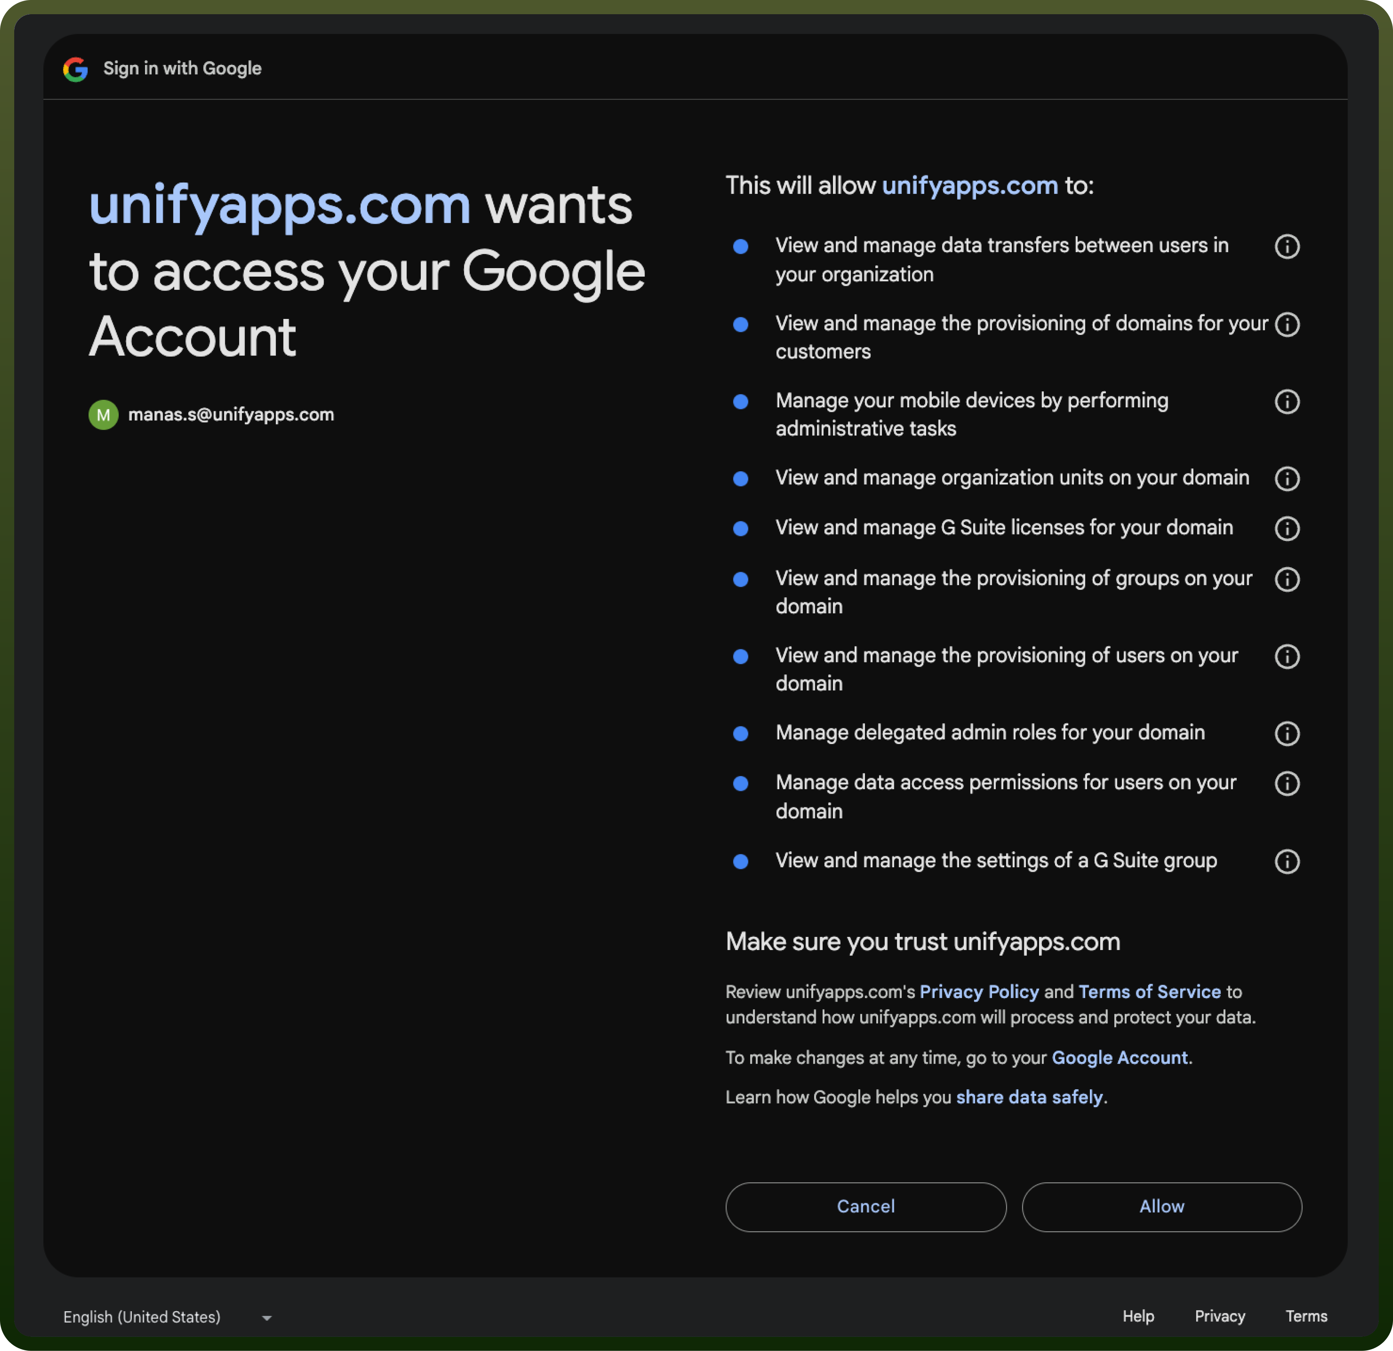Open the share data safely link
The width and height of the screenshot is (1393, 1351).
coord(1029,1097)
